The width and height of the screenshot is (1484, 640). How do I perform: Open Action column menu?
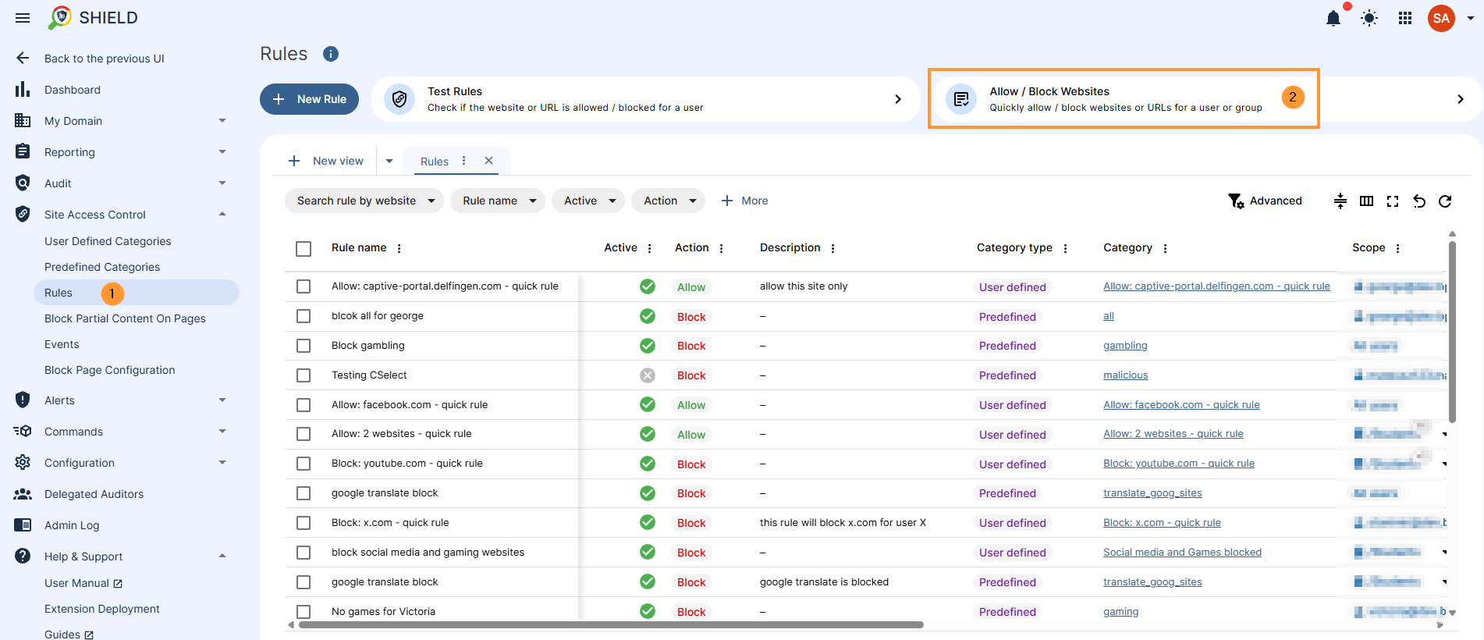pos(721,248)
